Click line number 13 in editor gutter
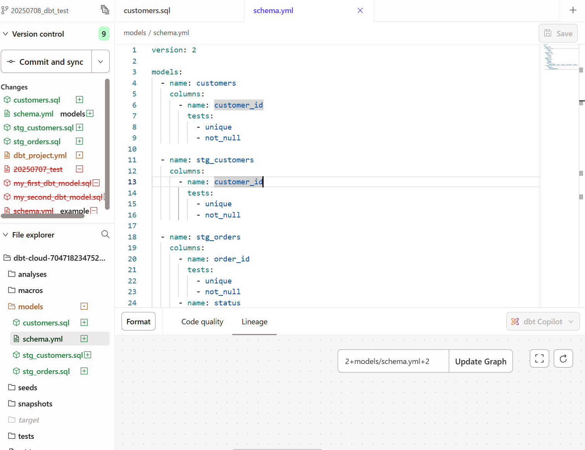This screenshot has height=450, width=585. coord(132,182)
